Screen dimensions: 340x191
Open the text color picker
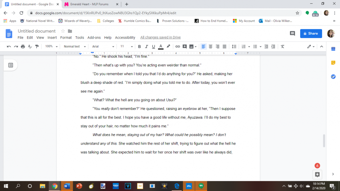coord(161,46)
